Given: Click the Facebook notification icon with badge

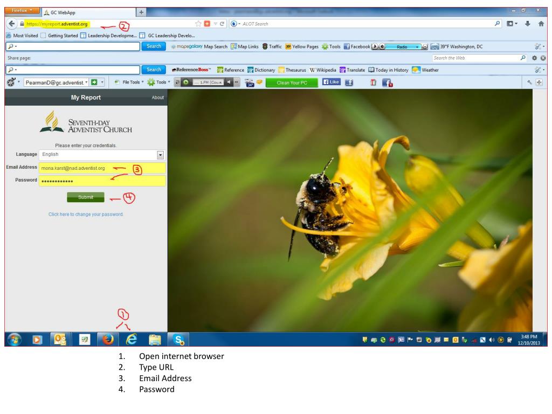Looking at the screenshot, I should coord(387,82).
